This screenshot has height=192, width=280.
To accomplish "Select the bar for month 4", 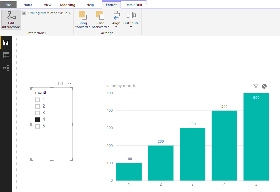I will pyautogui.click(x=224, y=145).
